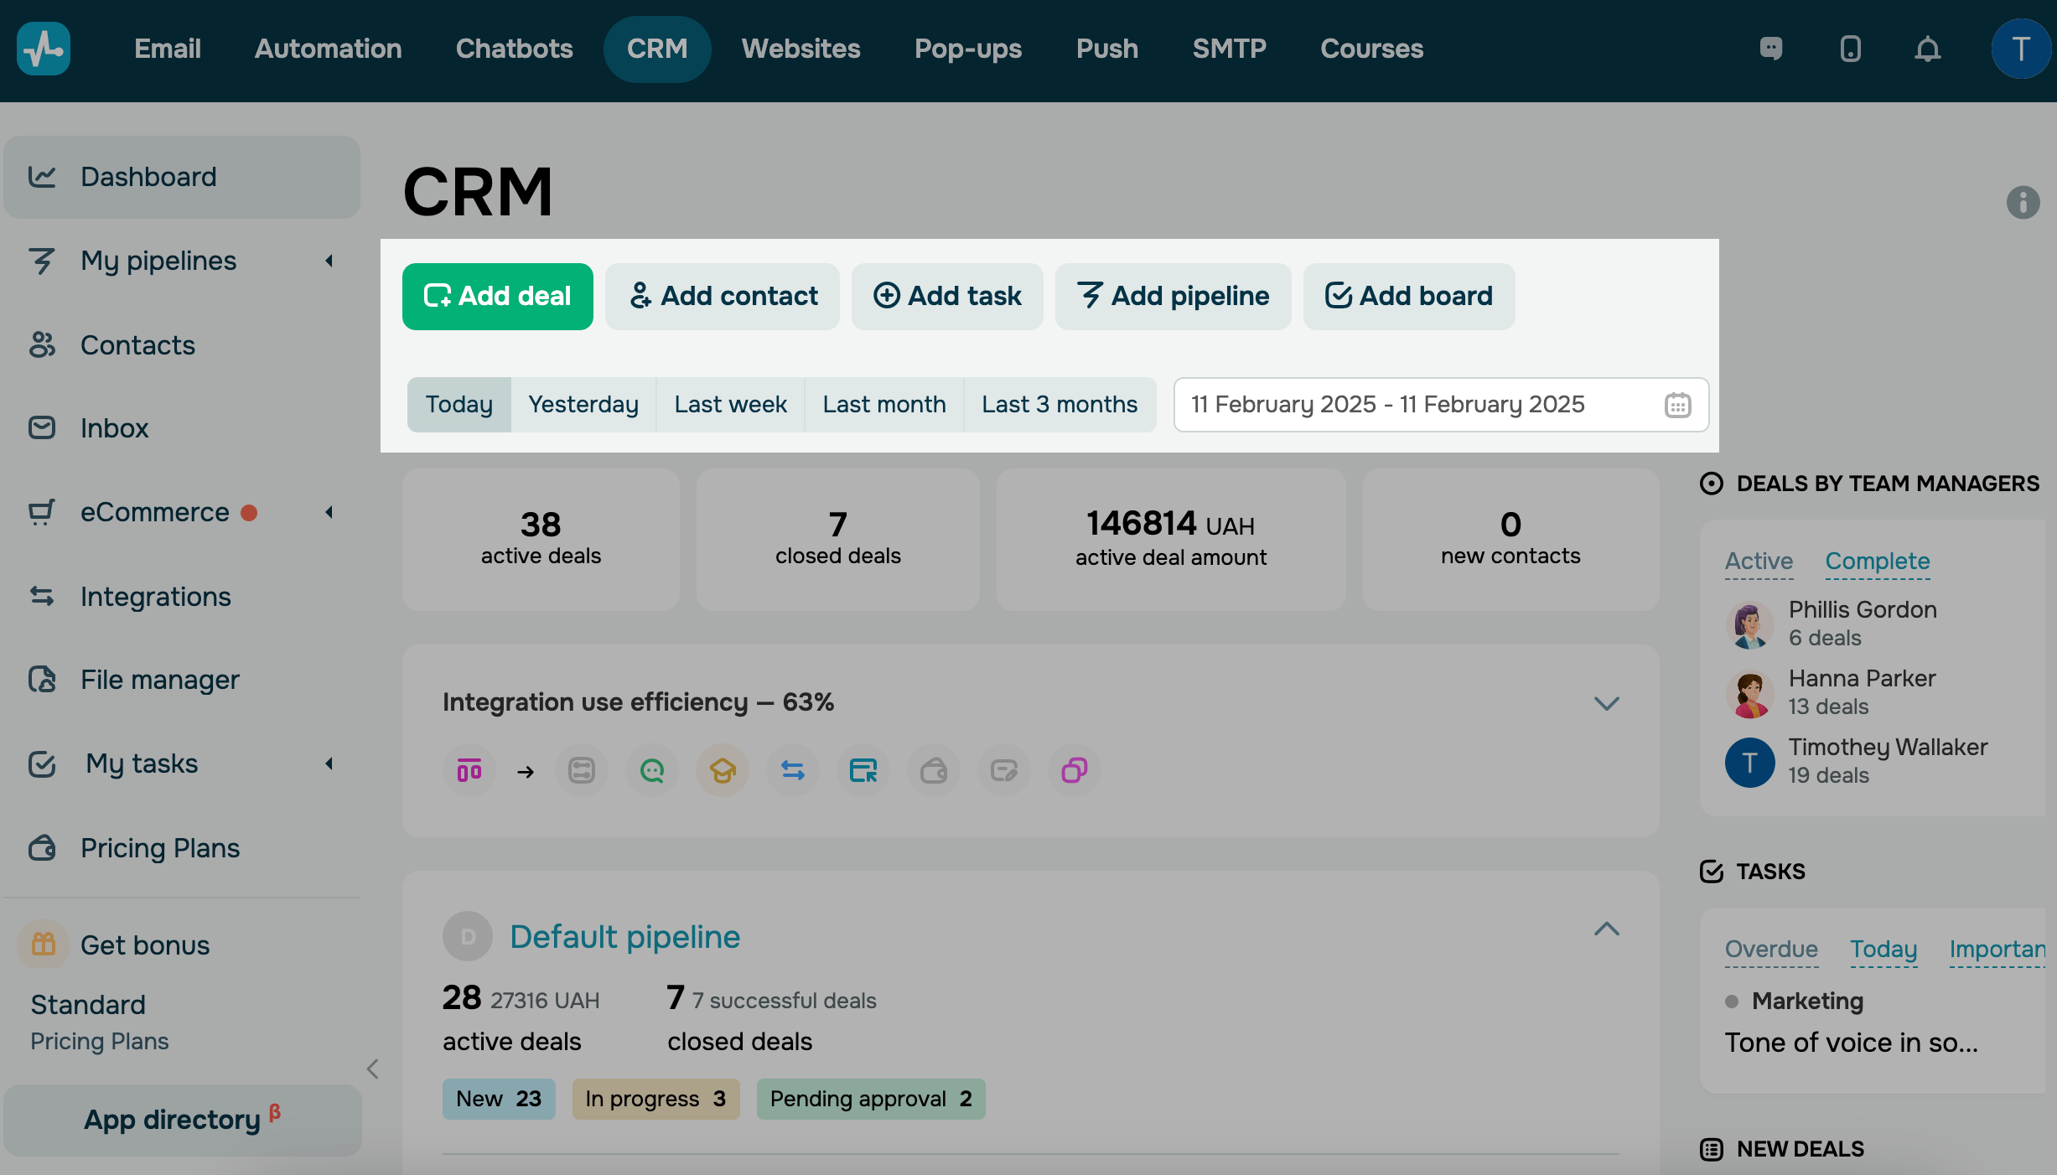
Task: Open the chat message icon in header
Action: tap(1770, 49)
